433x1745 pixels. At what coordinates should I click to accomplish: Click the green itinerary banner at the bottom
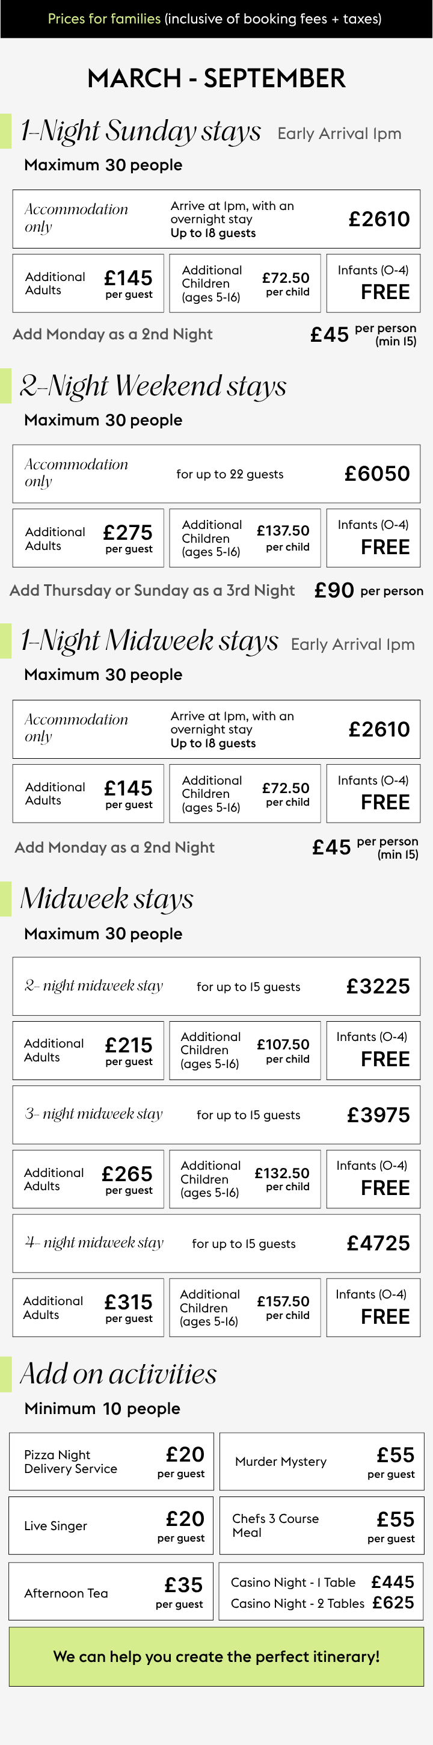tap(216, 1657)
